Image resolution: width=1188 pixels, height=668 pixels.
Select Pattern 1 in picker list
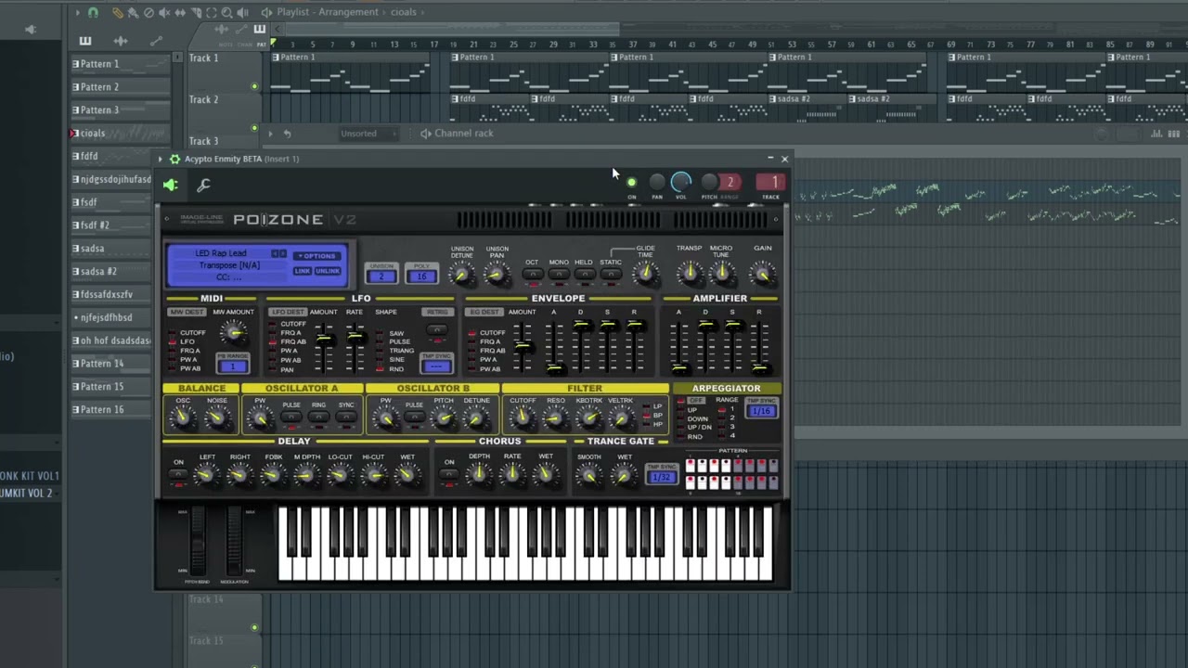point(121,64)
